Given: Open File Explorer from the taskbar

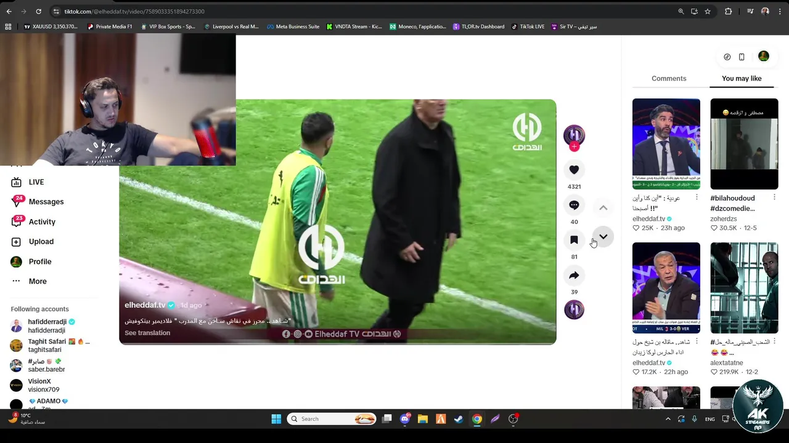Looking at the screenshot, I should point(423,419).
